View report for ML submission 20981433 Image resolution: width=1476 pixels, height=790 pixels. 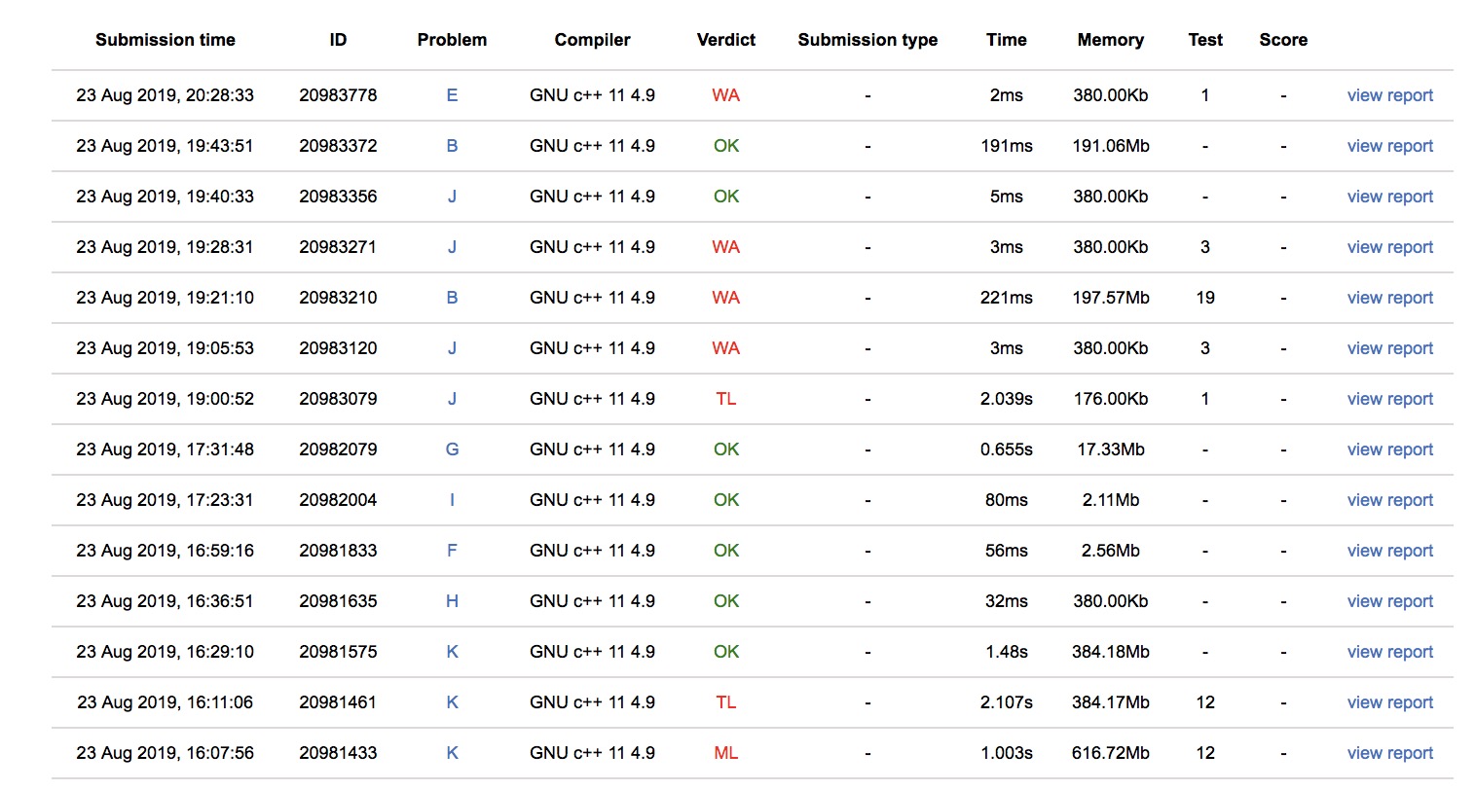click(1389, 753)
